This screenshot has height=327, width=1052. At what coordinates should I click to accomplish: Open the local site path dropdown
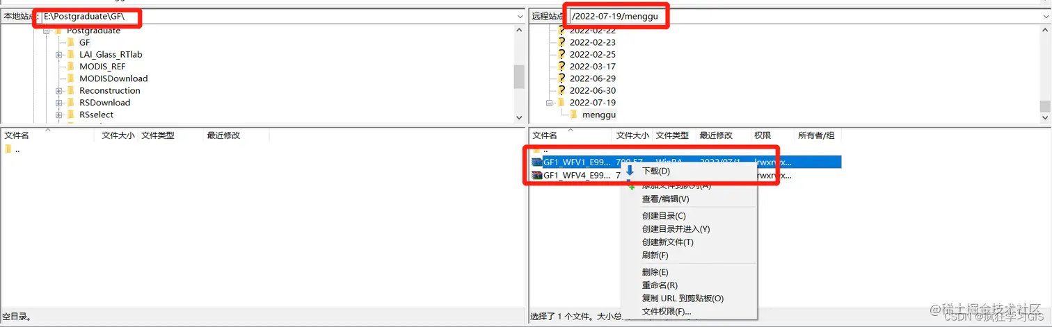[520, 16]
